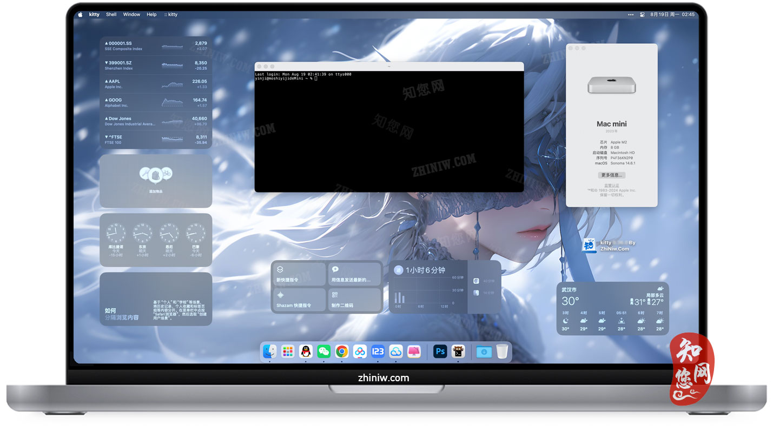The image size is (773, 431).
Task: Launch QQ penguin app in Dock
Action: [x=306, y=352]
